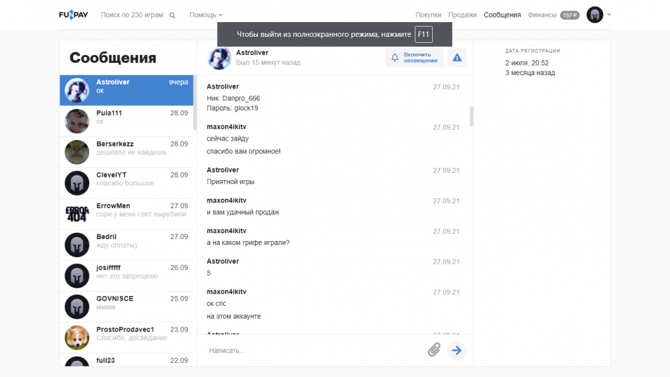Screen dimensions: 670x377
Task: Send message with arrow button
Action: (x=457, y=350)
